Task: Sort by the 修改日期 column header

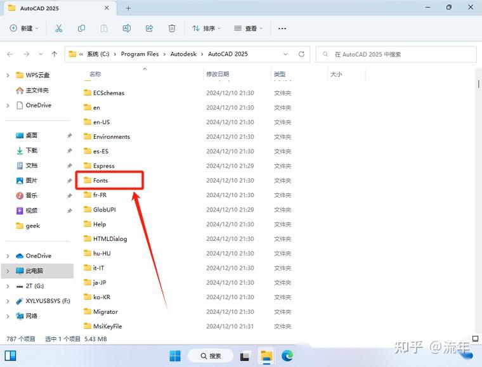Action: point(218,74)
